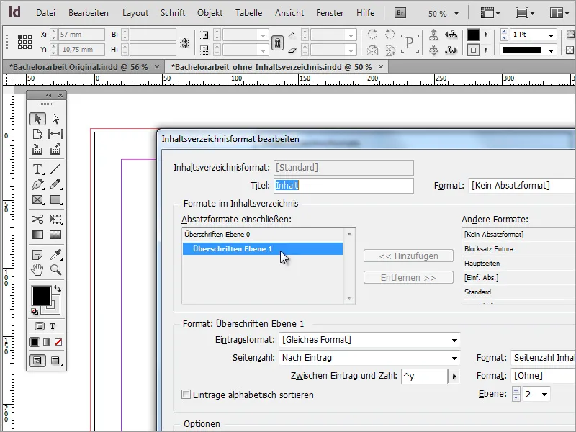Open the Datei menu

click(45, 13)
